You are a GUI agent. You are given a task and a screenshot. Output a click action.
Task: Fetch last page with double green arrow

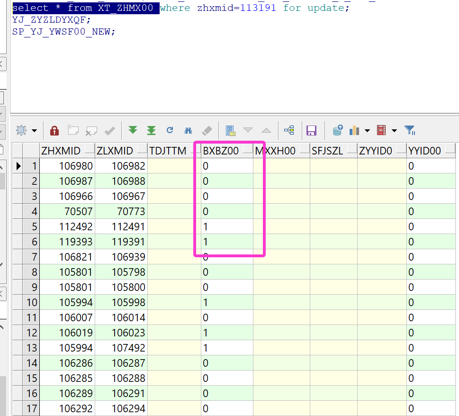[x=151, y=130]
